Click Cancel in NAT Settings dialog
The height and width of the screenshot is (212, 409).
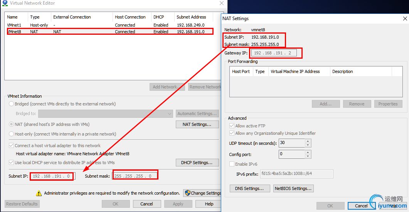[361, 206]
